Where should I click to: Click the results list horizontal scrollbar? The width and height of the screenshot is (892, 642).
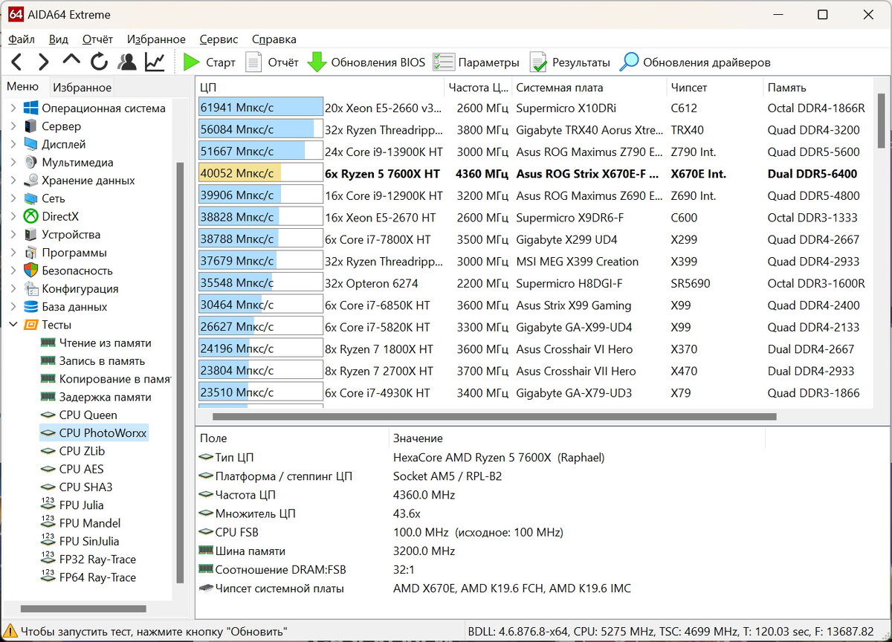(494, 417)
